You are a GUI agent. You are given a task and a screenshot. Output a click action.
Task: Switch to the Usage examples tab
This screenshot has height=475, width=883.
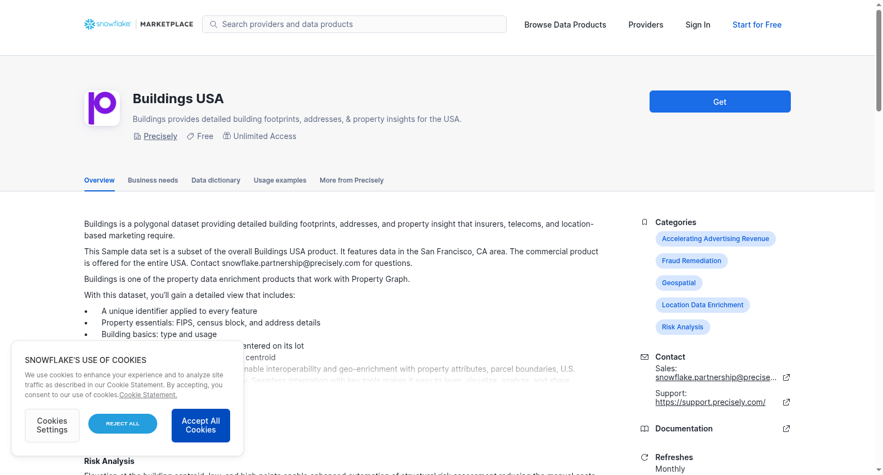(x=280, y=180)
